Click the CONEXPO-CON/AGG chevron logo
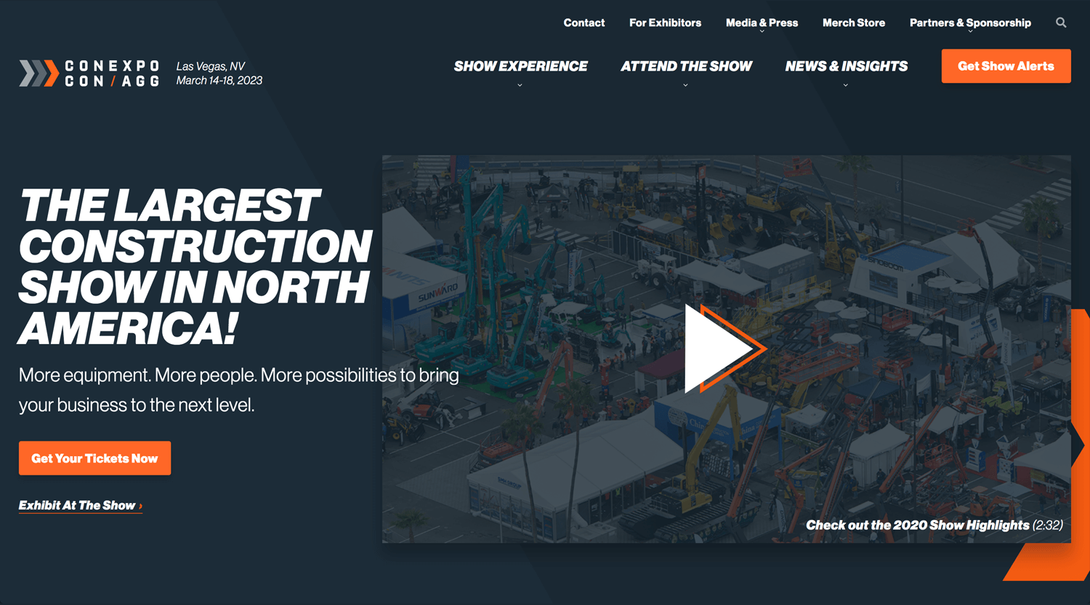 39,73
